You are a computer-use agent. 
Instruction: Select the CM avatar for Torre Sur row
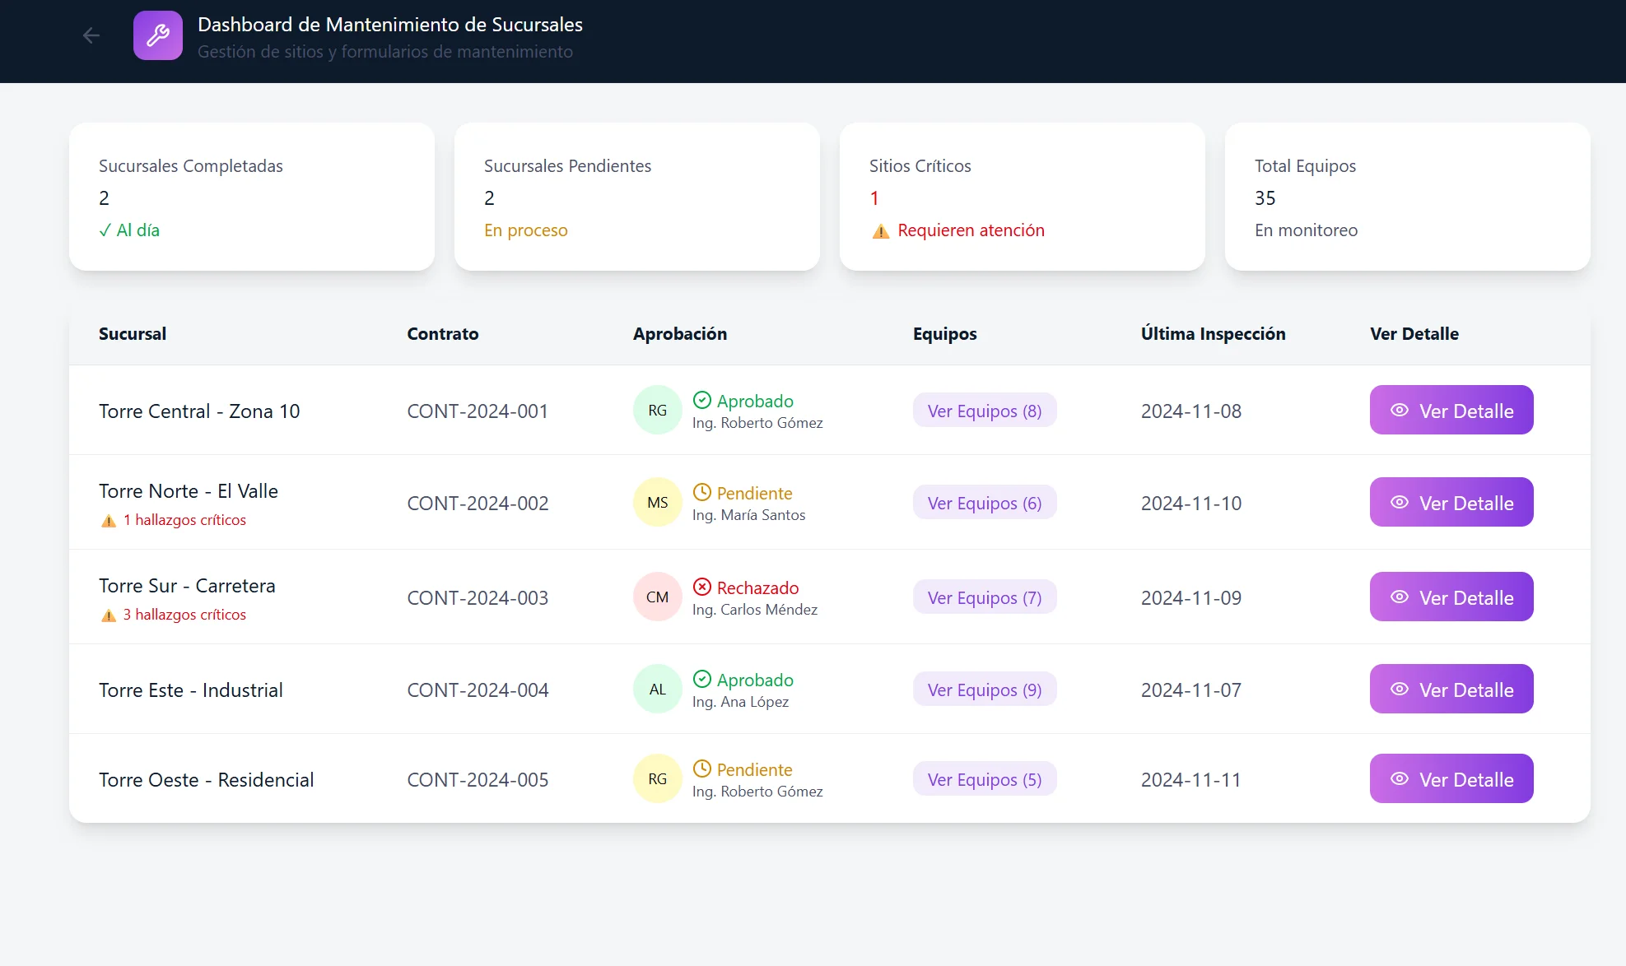pos(656,597)
